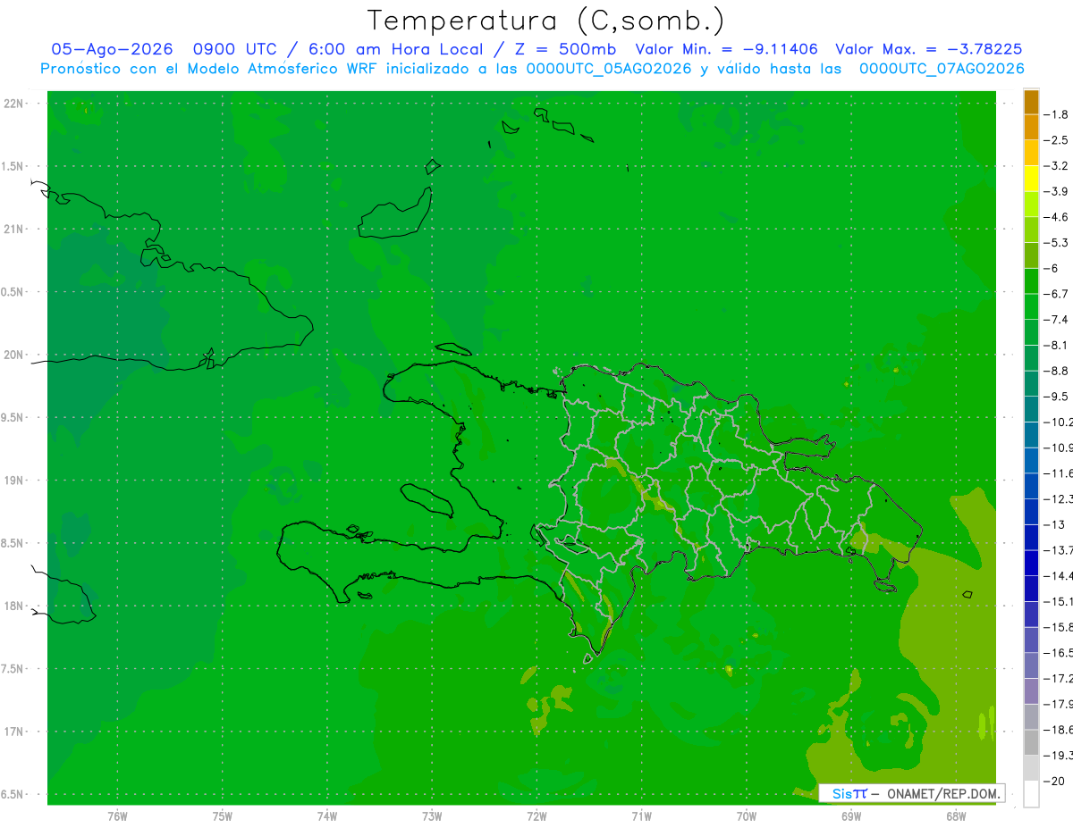This screenshot has width=1073, height=828.
Task: Pick the teal swatch between -9.5 and -10.2
Action: click(1031, 409)
